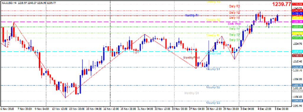Click the Weekly S3 label
The width and height of the screenshot is (303, 112).
[x=213, y=103]
